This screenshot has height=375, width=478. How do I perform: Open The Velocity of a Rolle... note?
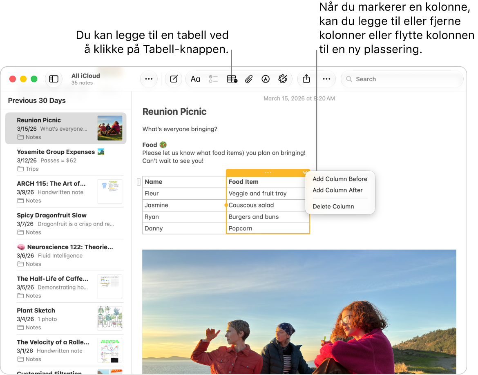[x=66, y=350]
